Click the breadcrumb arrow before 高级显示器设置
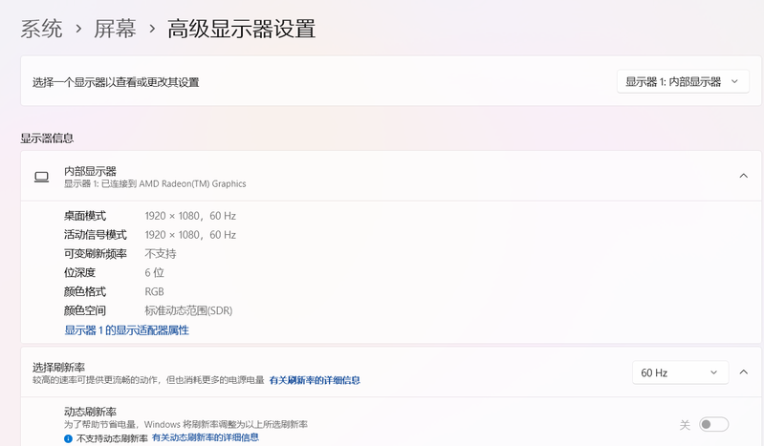Viewport: 764px width, 446px height. point(152,30)
